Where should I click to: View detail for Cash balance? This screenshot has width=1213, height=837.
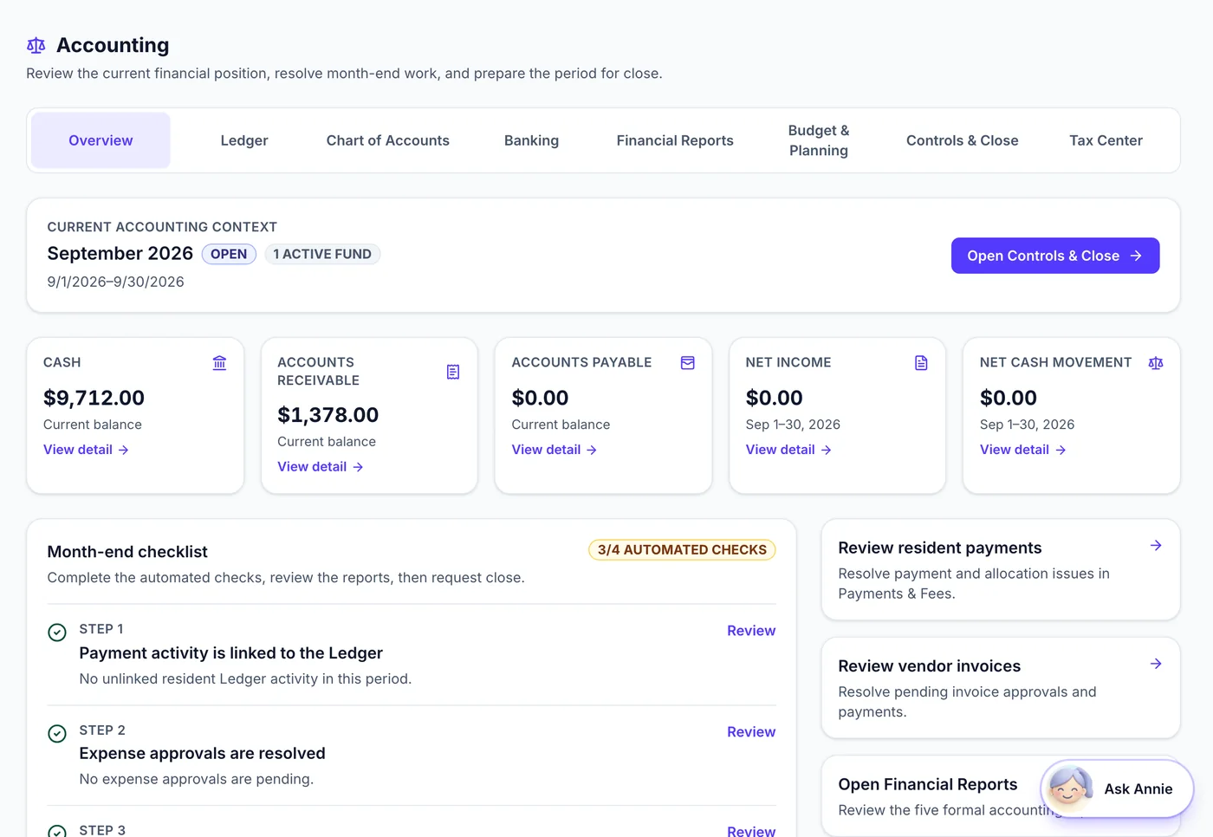[86, 450]
